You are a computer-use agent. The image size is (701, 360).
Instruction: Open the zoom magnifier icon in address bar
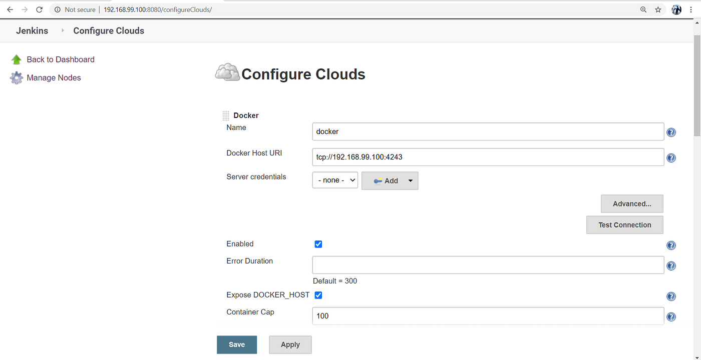click(643, 9)
